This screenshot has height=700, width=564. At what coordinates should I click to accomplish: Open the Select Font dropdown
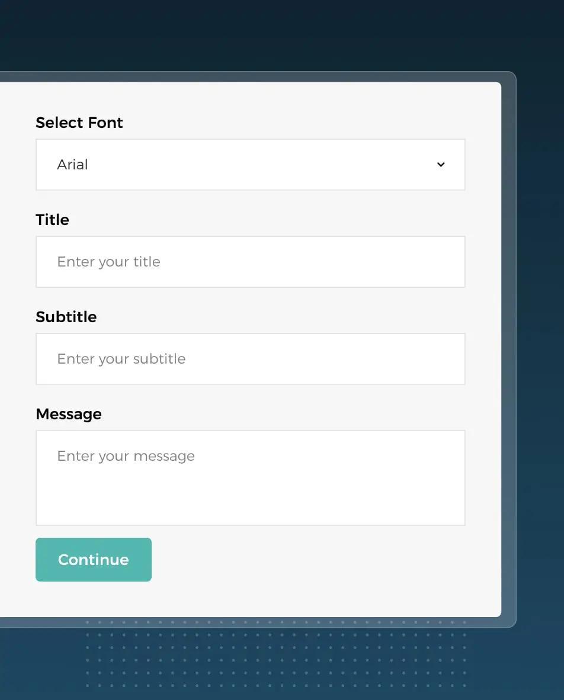250,165
